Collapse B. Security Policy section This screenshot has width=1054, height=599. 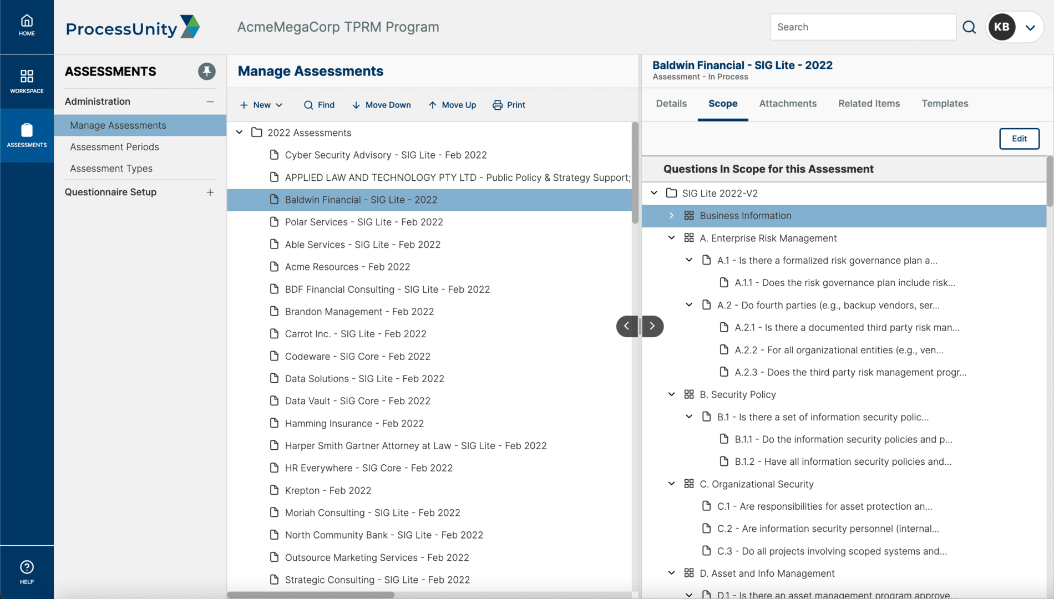pyautogui.click(x=671, y=394)
